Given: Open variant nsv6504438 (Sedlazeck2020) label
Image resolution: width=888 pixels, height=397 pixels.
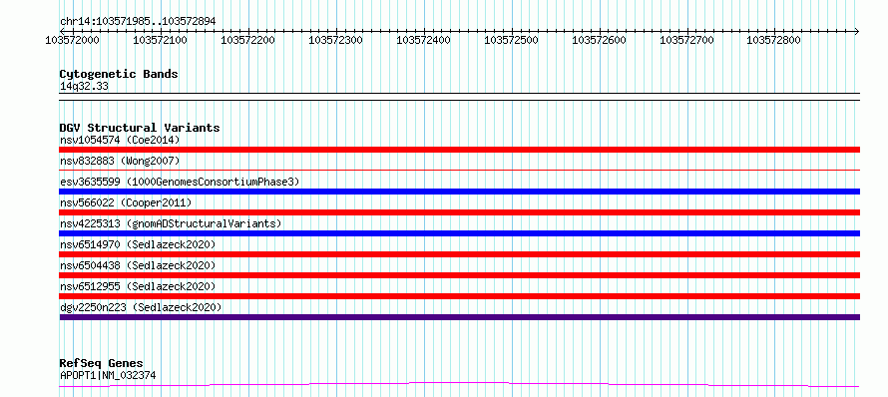Looking at the screenshot, I should [x=138, y=265].
